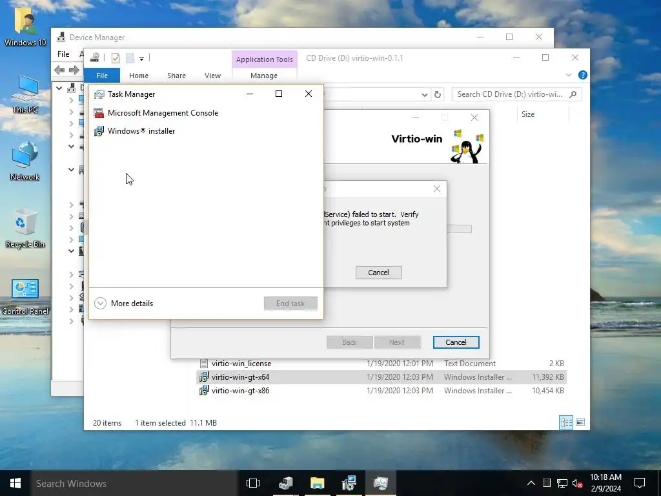Click the virtio-win_license document icon
This screenshot has height=496, width=661.
(204, 363)
